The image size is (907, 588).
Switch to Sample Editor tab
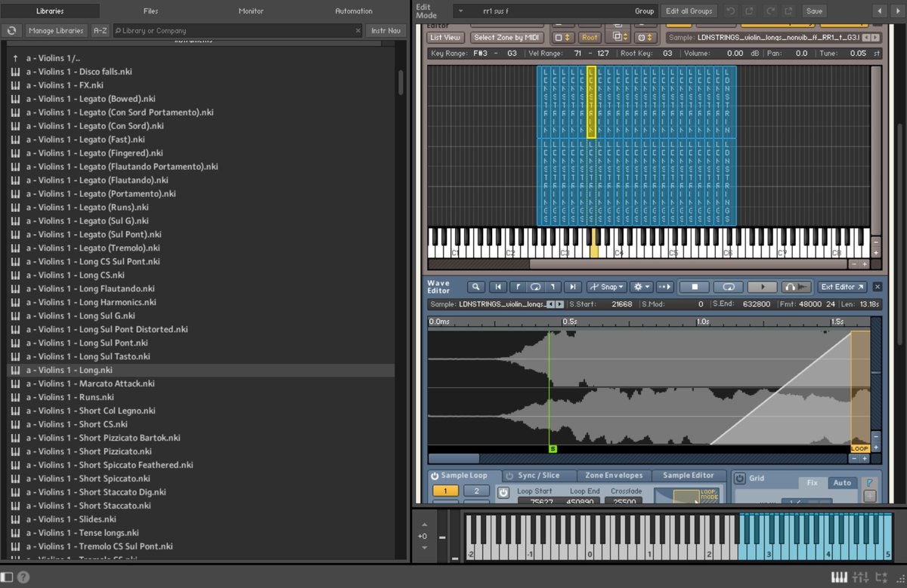[x=689, y=476]
